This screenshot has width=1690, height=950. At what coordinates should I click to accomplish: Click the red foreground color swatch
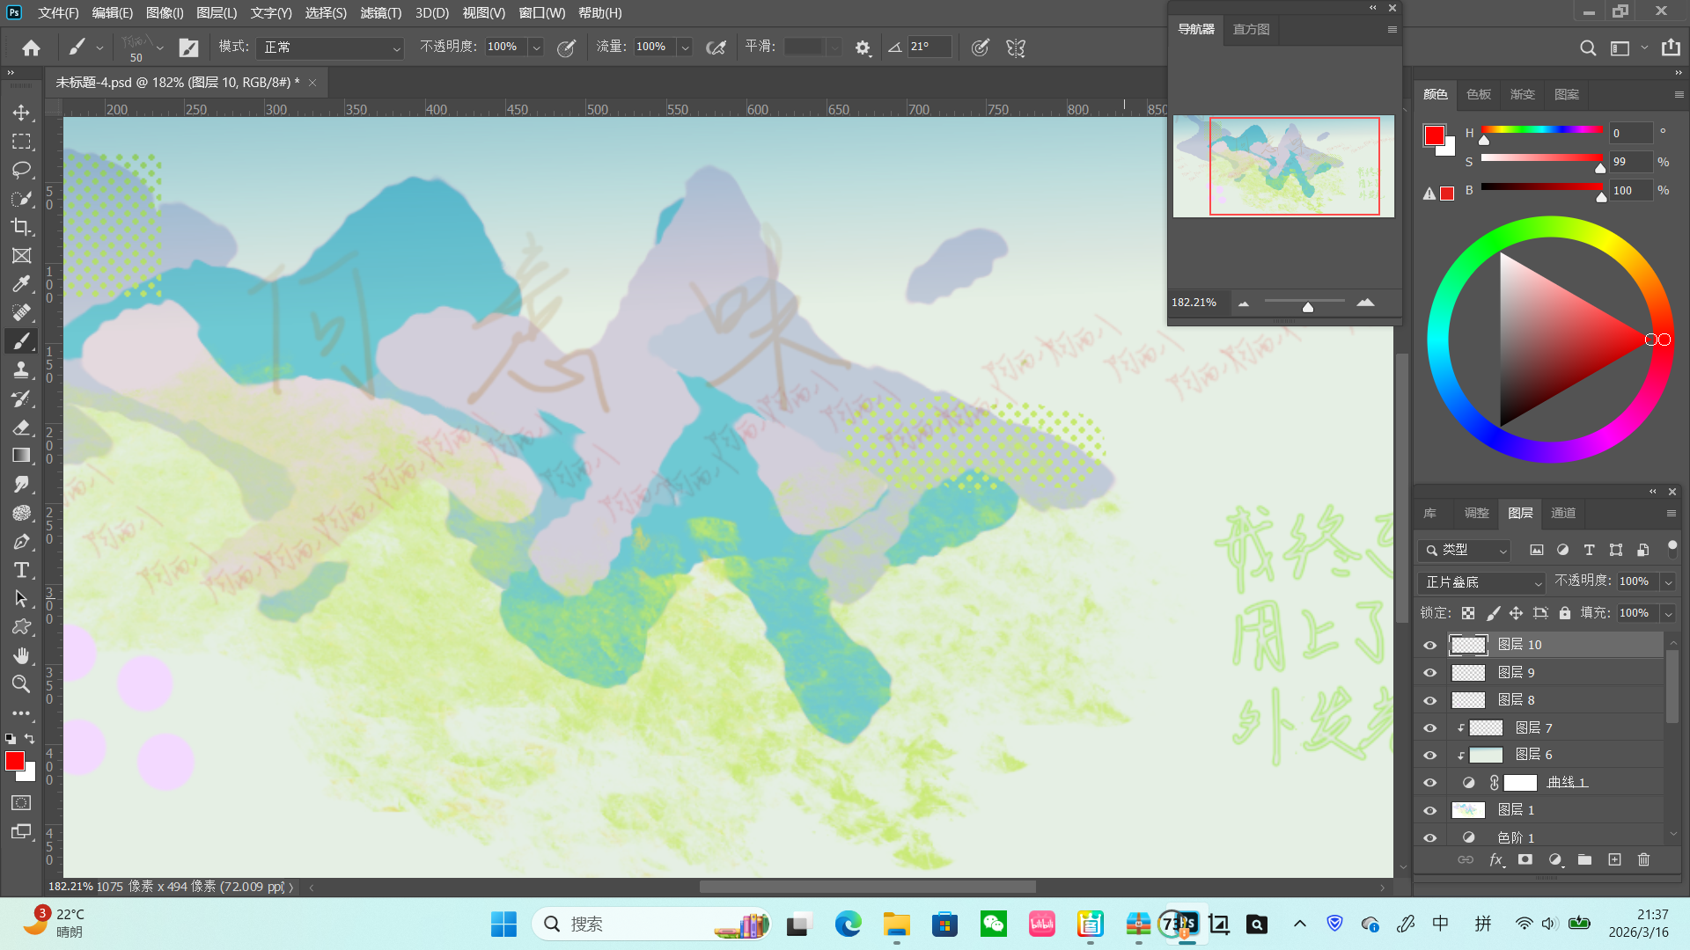(x=15, y=762)
